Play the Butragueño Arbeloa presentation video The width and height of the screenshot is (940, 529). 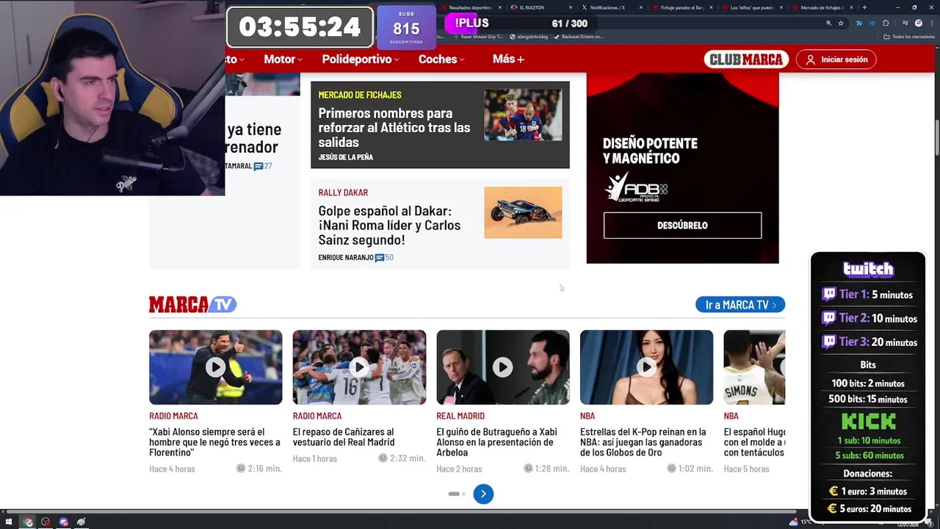click(502, 367)
